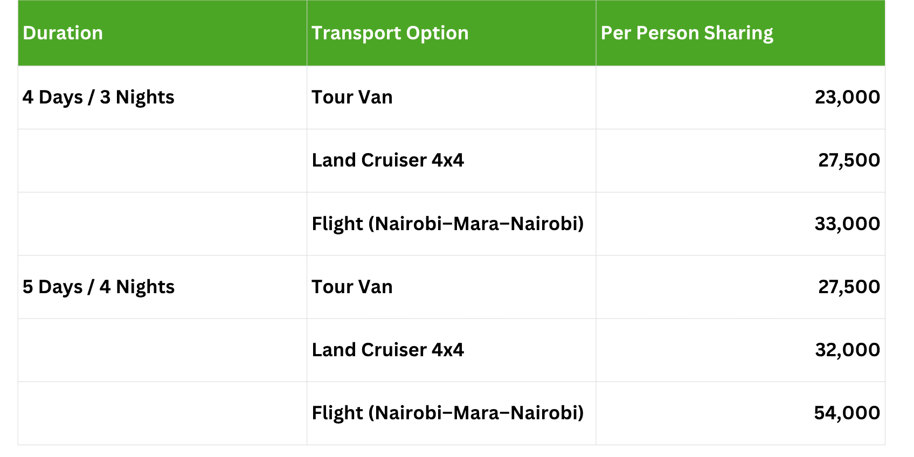
Task: Select the 5 Days / 4 Nights cell
Action: pyautogui.click(x=99, y=287)
